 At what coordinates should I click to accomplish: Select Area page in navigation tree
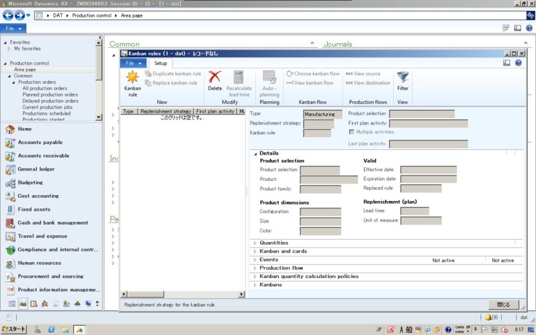tap(25, 70)
